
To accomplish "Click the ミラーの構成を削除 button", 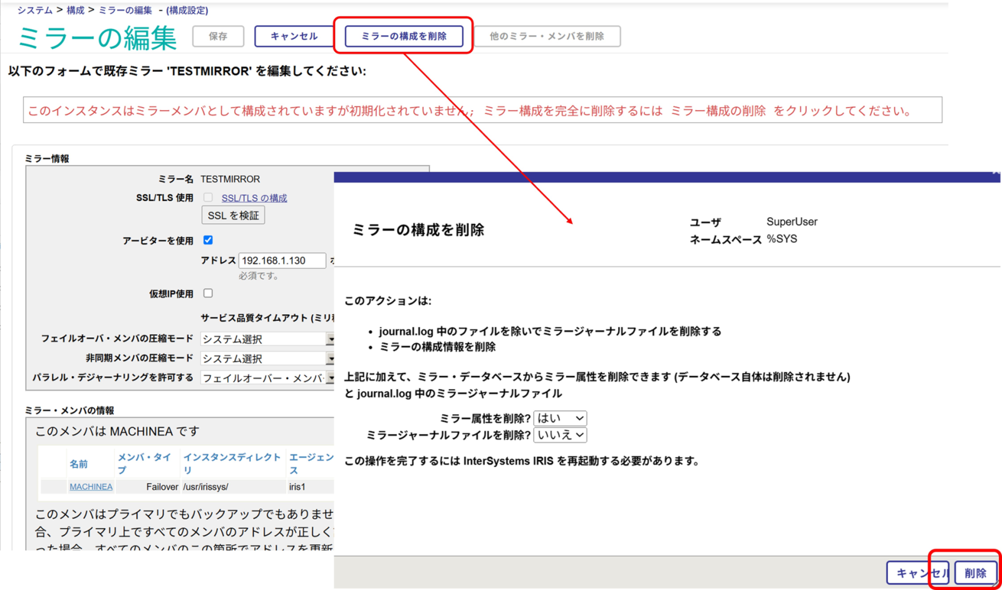I will point(404,36).
